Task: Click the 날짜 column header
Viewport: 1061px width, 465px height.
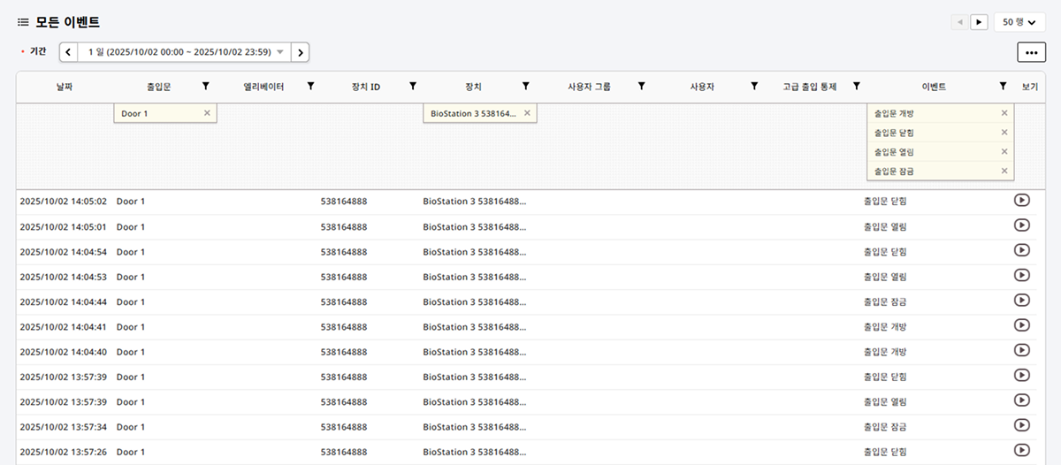Action: (65, 87)
